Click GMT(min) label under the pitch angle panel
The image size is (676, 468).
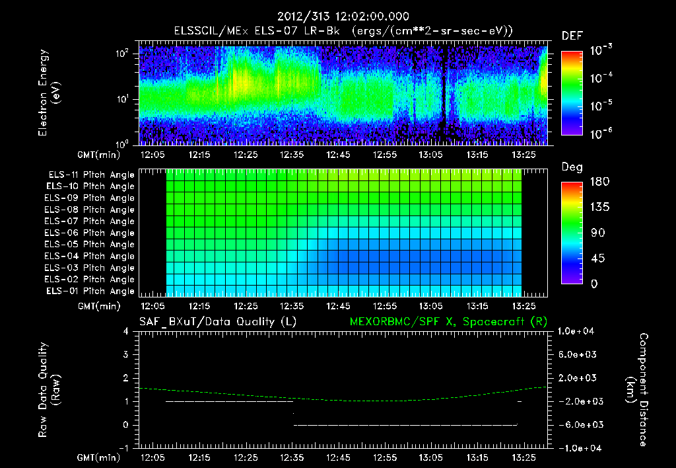99,306
